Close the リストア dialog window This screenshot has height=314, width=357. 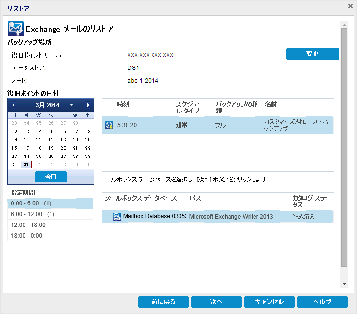coord(350,6)
